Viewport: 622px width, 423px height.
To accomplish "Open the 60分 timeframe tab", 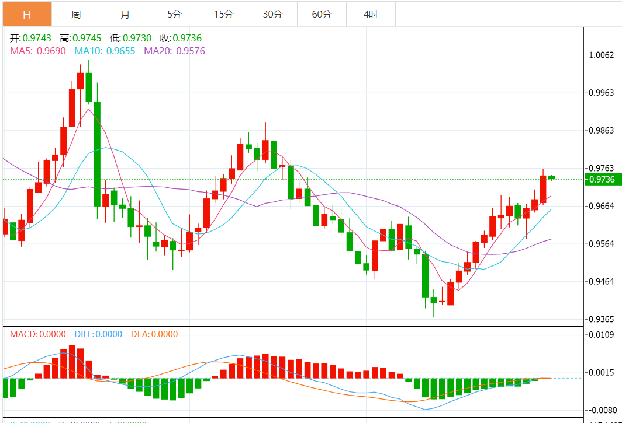I will (322, 14).
